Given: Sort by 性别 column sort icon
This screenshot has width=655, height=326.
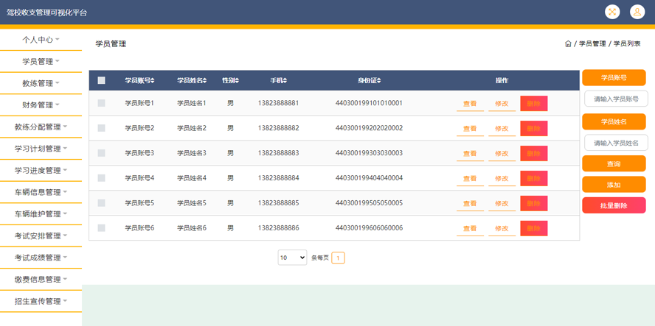Looking at the screenshot, I should [x=237, y=81].
